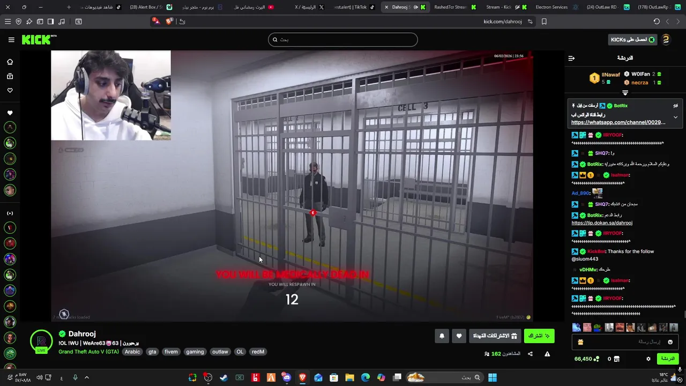The width and height of the screenshot is (686, 386).
Task: Open the emoji picker in chat input
Action: pos(670,342)
